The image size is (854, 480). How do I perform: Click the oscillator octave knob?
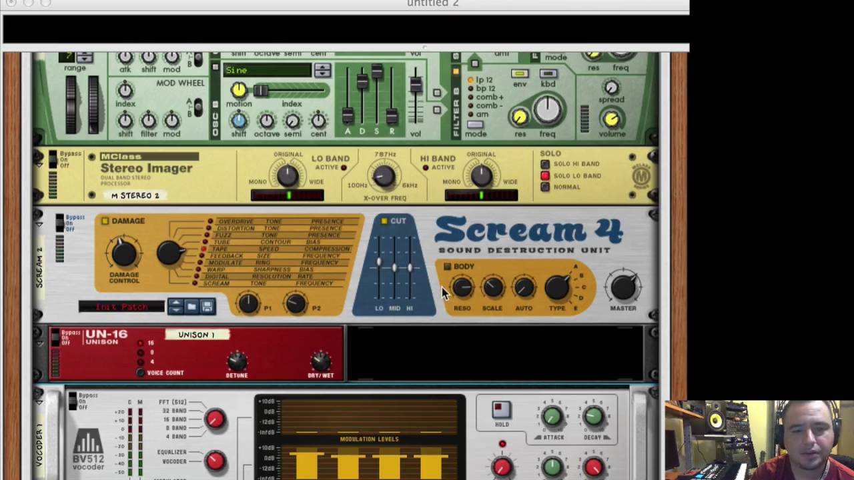266,121
